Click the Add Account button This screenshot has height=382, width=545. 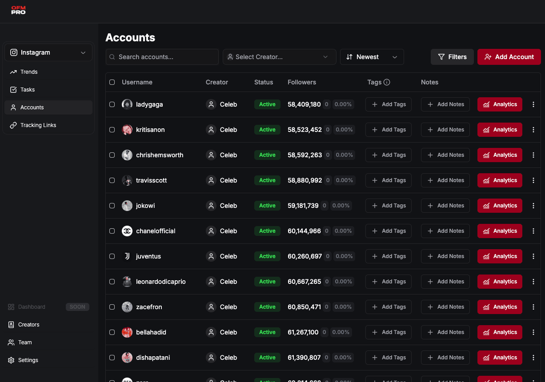[x=509, y=57]
